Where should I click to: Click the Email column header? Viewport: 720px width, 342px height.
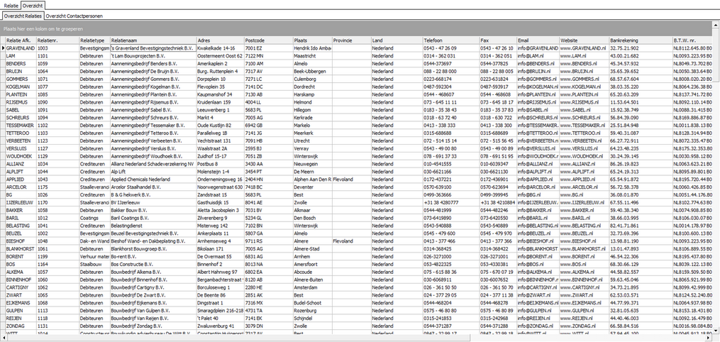pos(538,40)
